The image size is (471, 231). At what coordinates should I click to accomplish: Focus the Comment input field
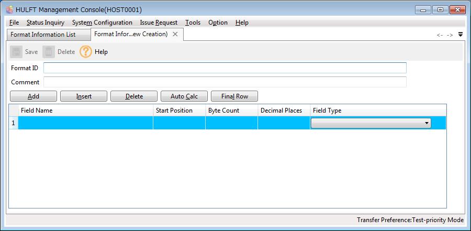coord(225,82)
